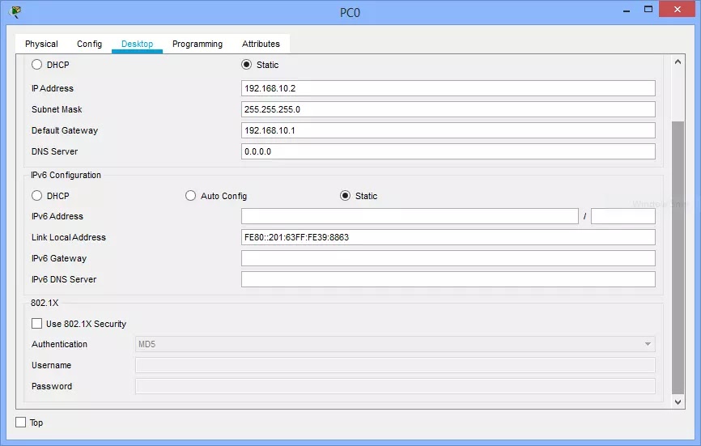The image size is (701, 446).
Task: Click the IP Address field 192.168.10.2
Action: point(448,88)
